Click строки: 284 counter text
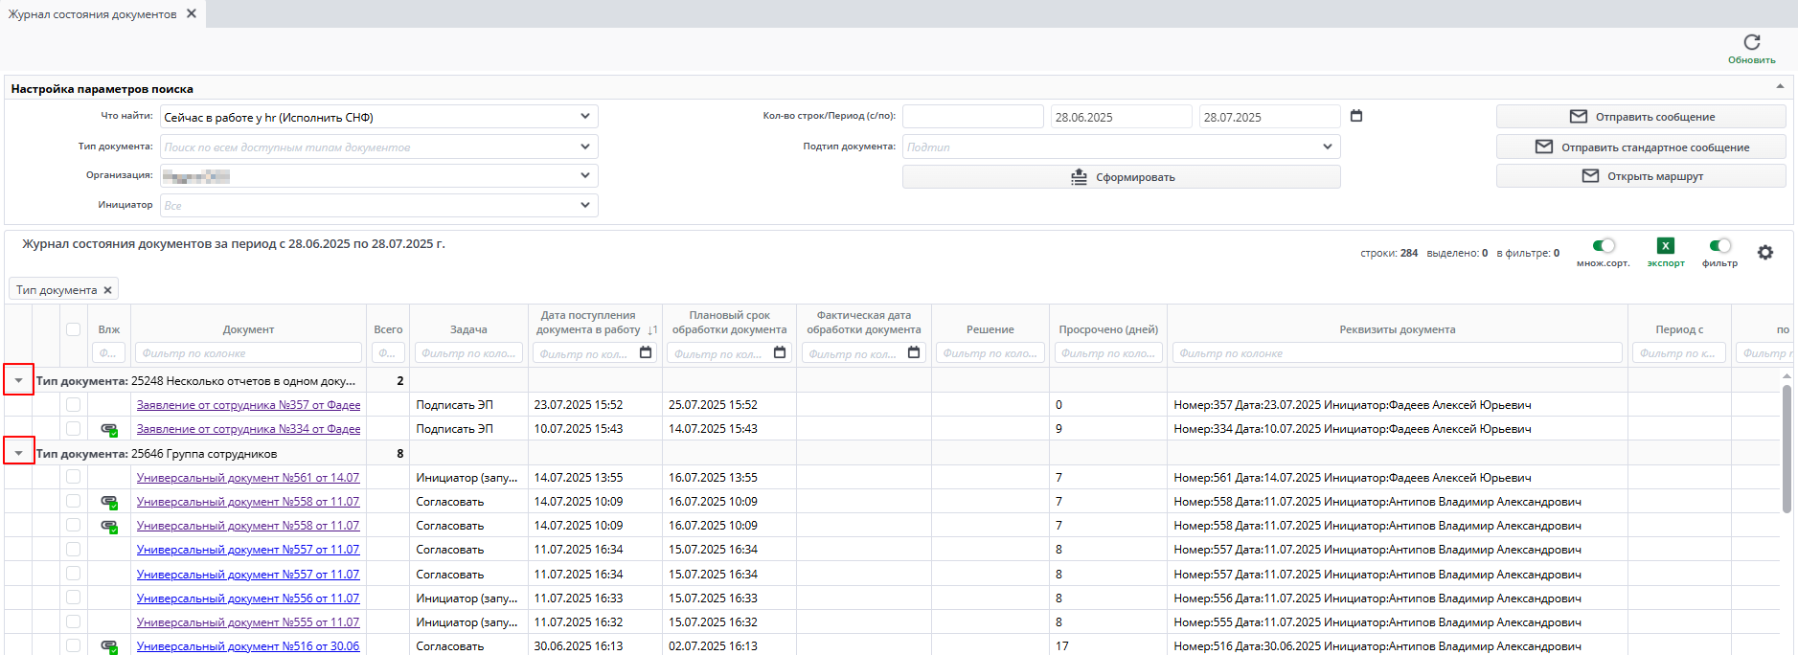Image resolution: width=1798 pixels, height=655 pixels. pyautogui.click(x=1388, y=253)
